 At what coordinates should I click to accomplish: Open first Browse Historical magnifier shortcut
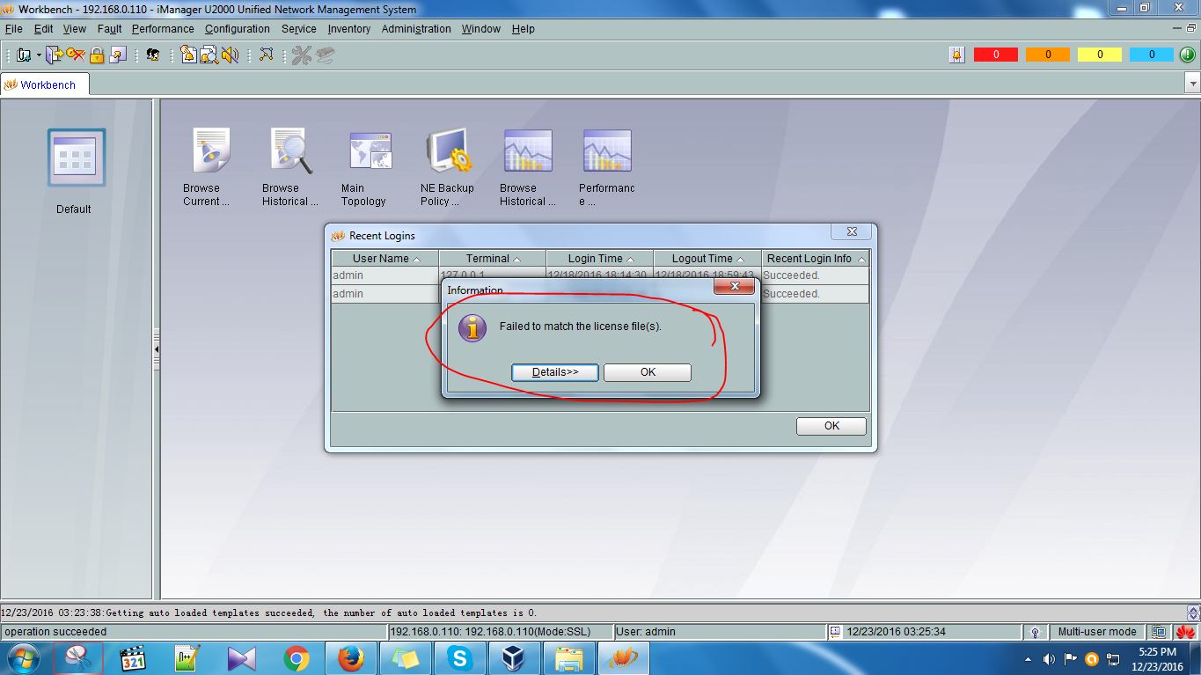coord(290,150)
